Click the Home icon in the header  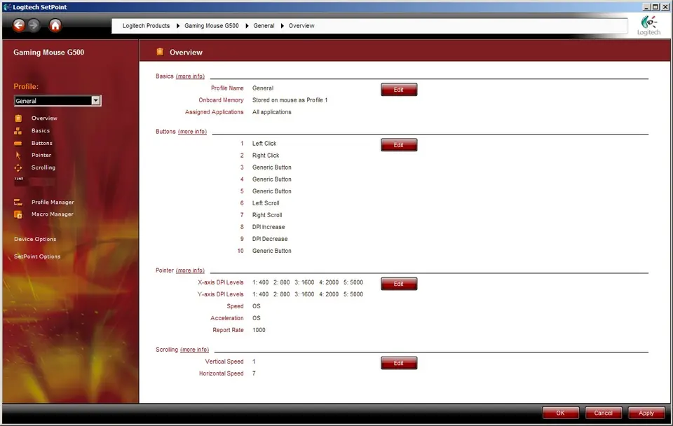(x=55, y=26)
